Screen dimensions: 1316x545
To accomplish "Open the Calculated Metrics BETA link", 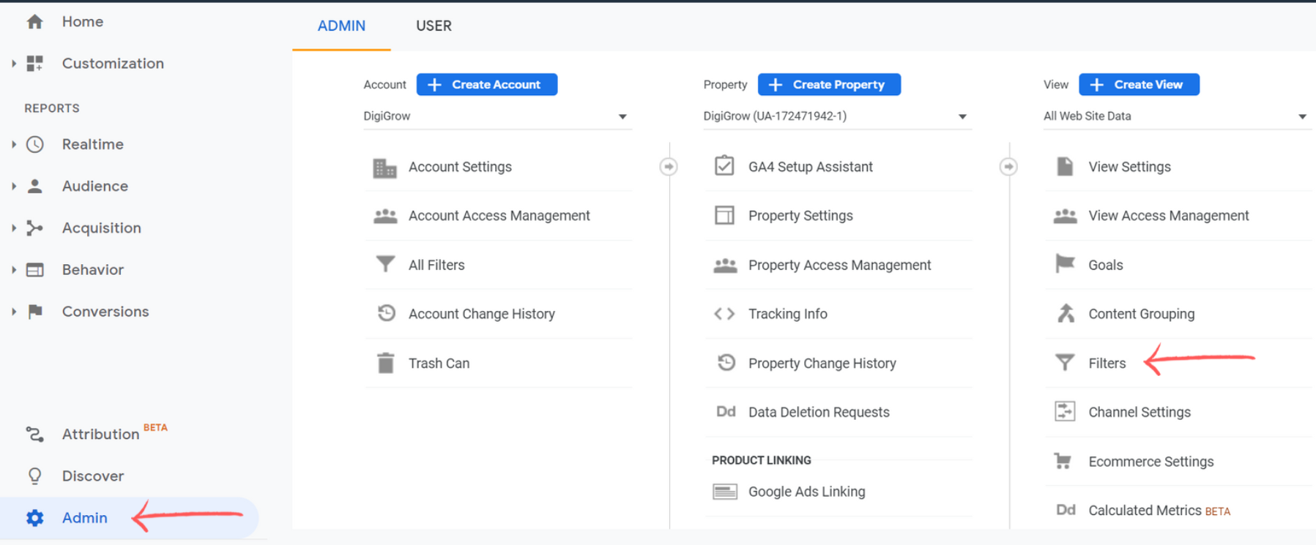I will pos(1159,511).
